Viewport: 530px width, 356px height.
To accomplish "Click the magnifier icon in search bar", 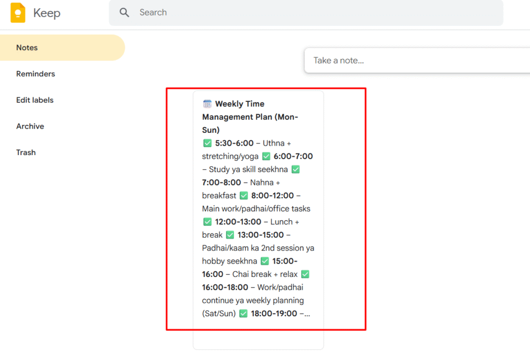I will point(124,12).
